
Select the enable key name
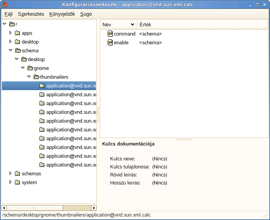(121, 42)
